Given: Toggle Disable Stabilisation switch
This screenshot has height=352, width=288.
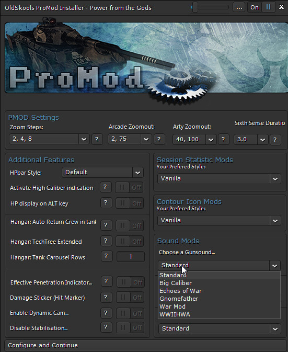Looking at the screenshot, I should click(130, 328).
